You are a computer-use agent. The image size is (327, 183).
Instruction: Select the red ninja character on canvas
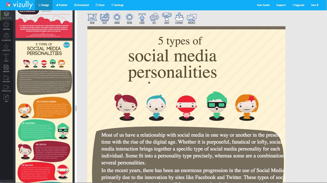click(x=186, y=108)
